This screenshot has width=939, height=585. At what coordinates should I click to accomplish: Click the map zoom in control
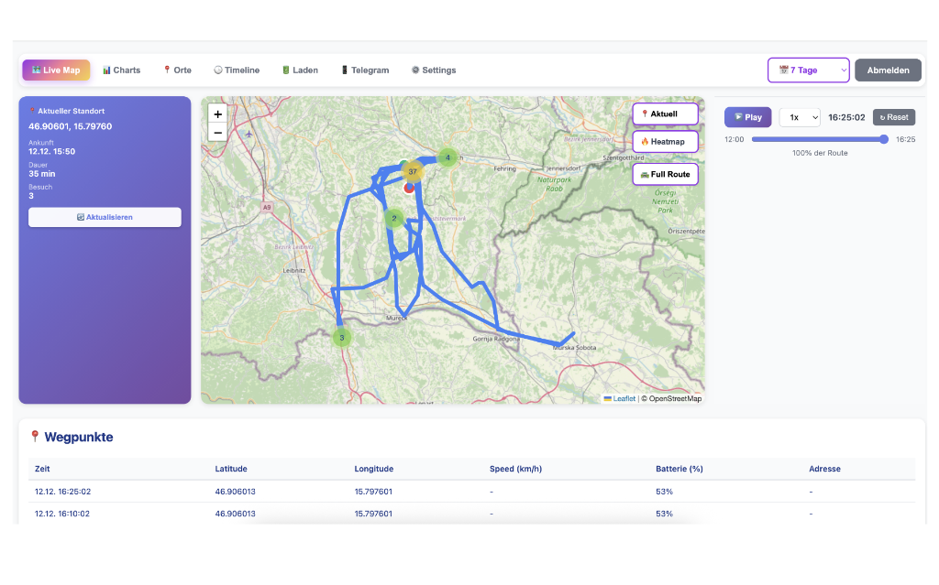217,114
